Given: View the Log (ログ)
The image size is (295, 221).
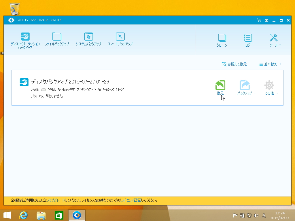Looking at the screenshot, I should click(x=248, y=40).
